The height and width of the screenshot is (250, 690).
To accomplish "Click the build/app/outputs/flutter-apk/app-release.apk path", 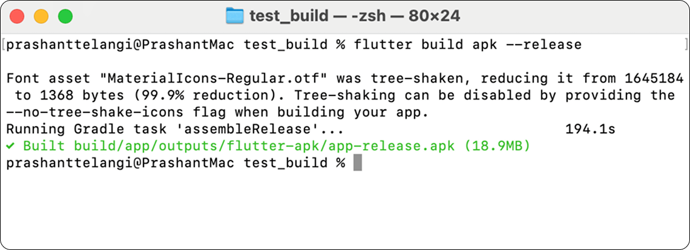I will pyautogui.click(x=264, y=146).
